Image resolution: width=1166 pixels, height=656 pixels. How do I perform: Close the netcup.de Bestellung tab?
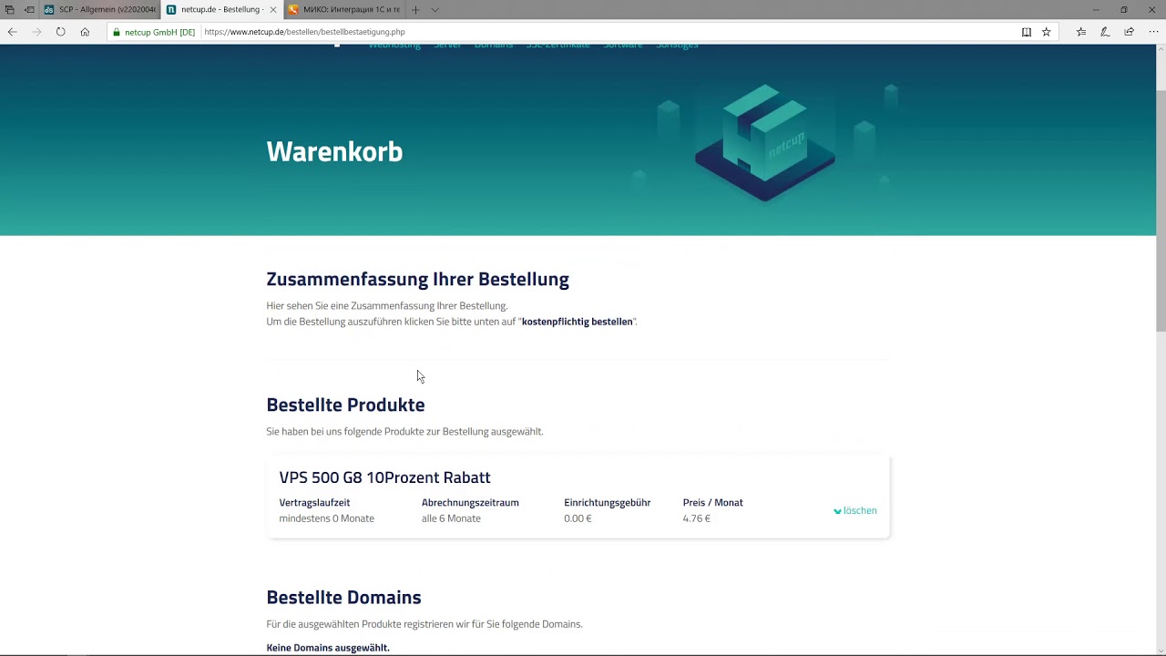[273, 10]
